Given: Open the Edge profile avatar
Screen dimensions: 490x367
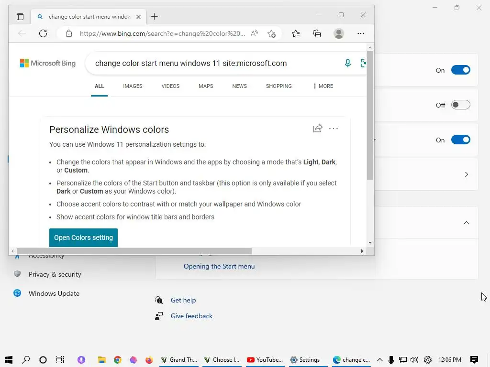Looking at the screenshot, I should [339, 33].
